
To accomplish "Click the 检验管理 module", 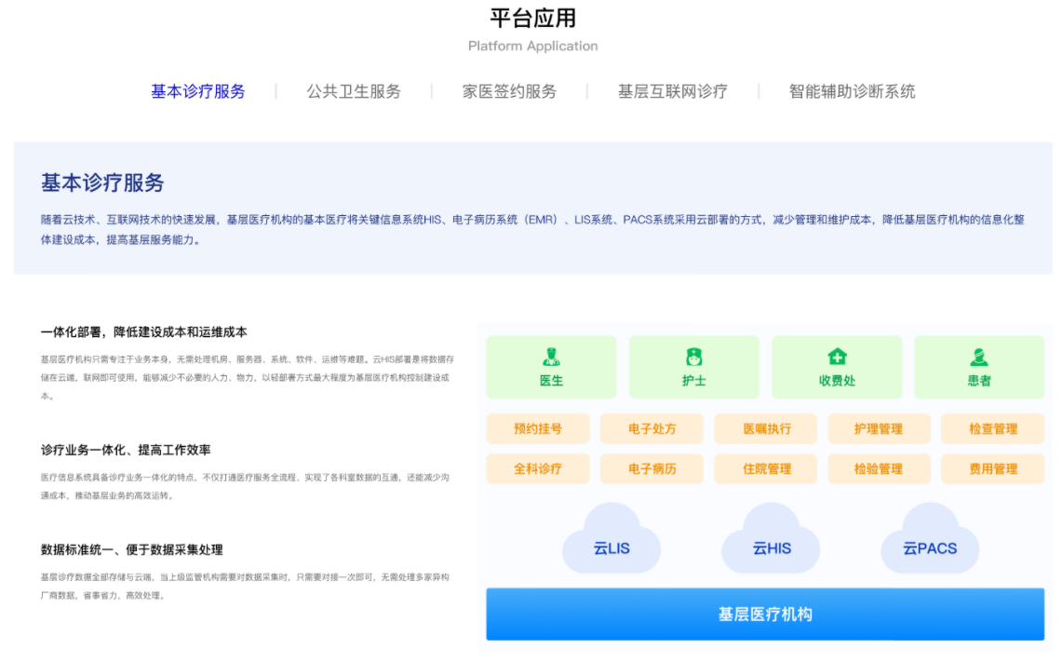I will click(x=879, y=468).
